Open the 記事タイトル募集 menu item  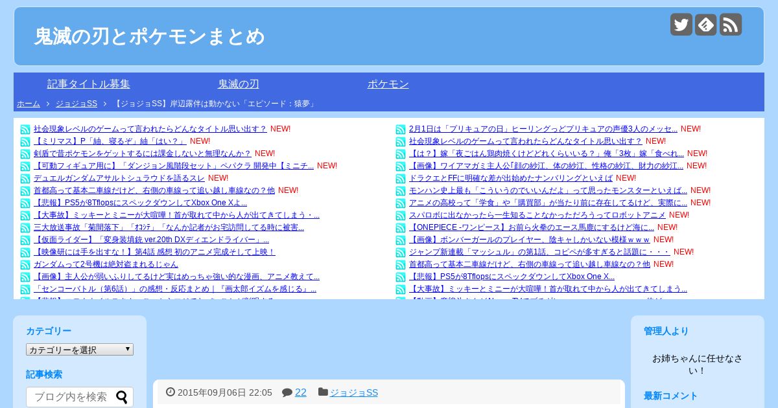coord(89,84)
